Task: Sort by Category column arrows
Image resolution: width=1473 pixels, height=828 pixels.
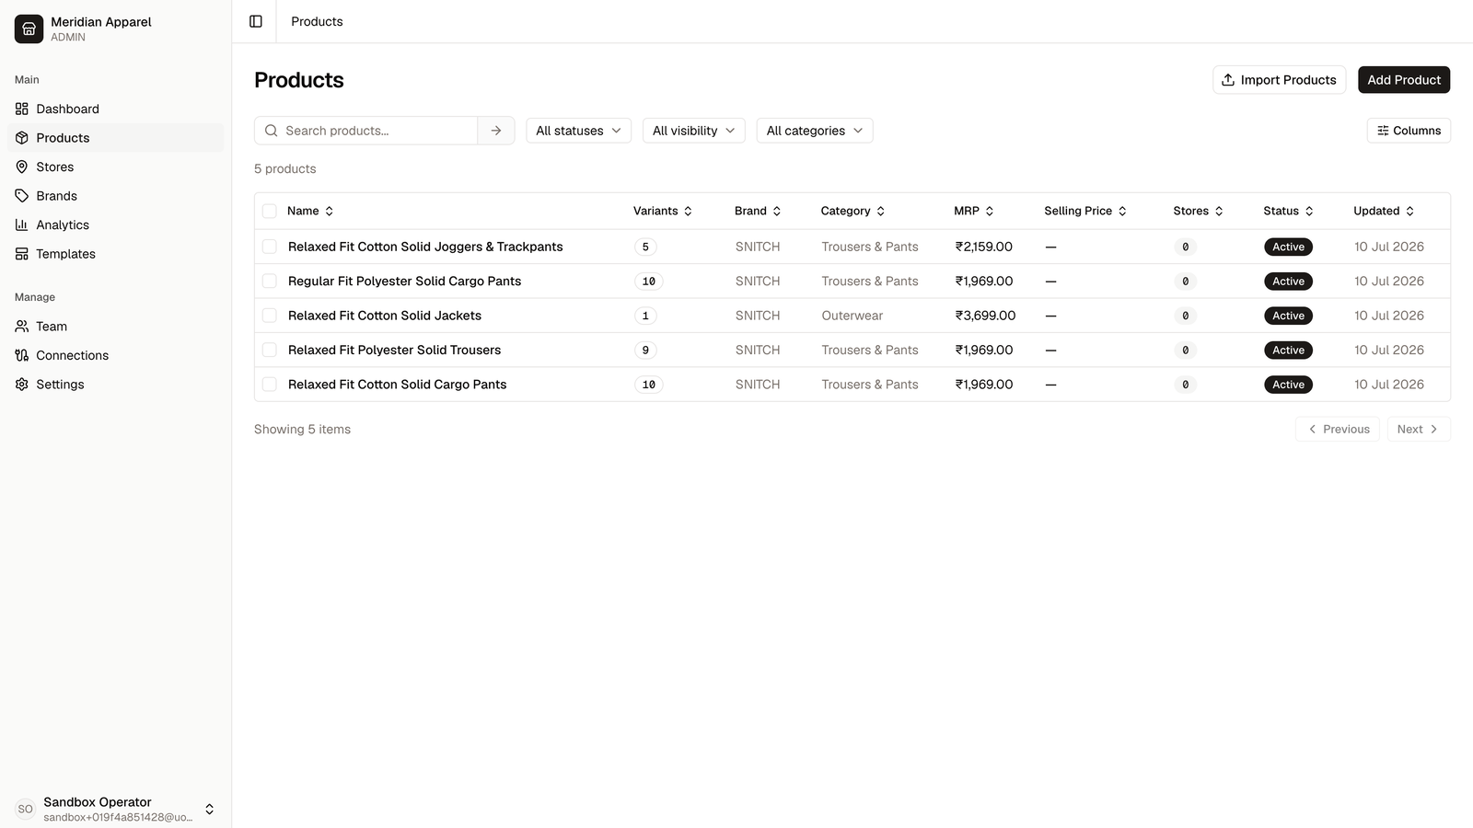Action: [881, 212]
